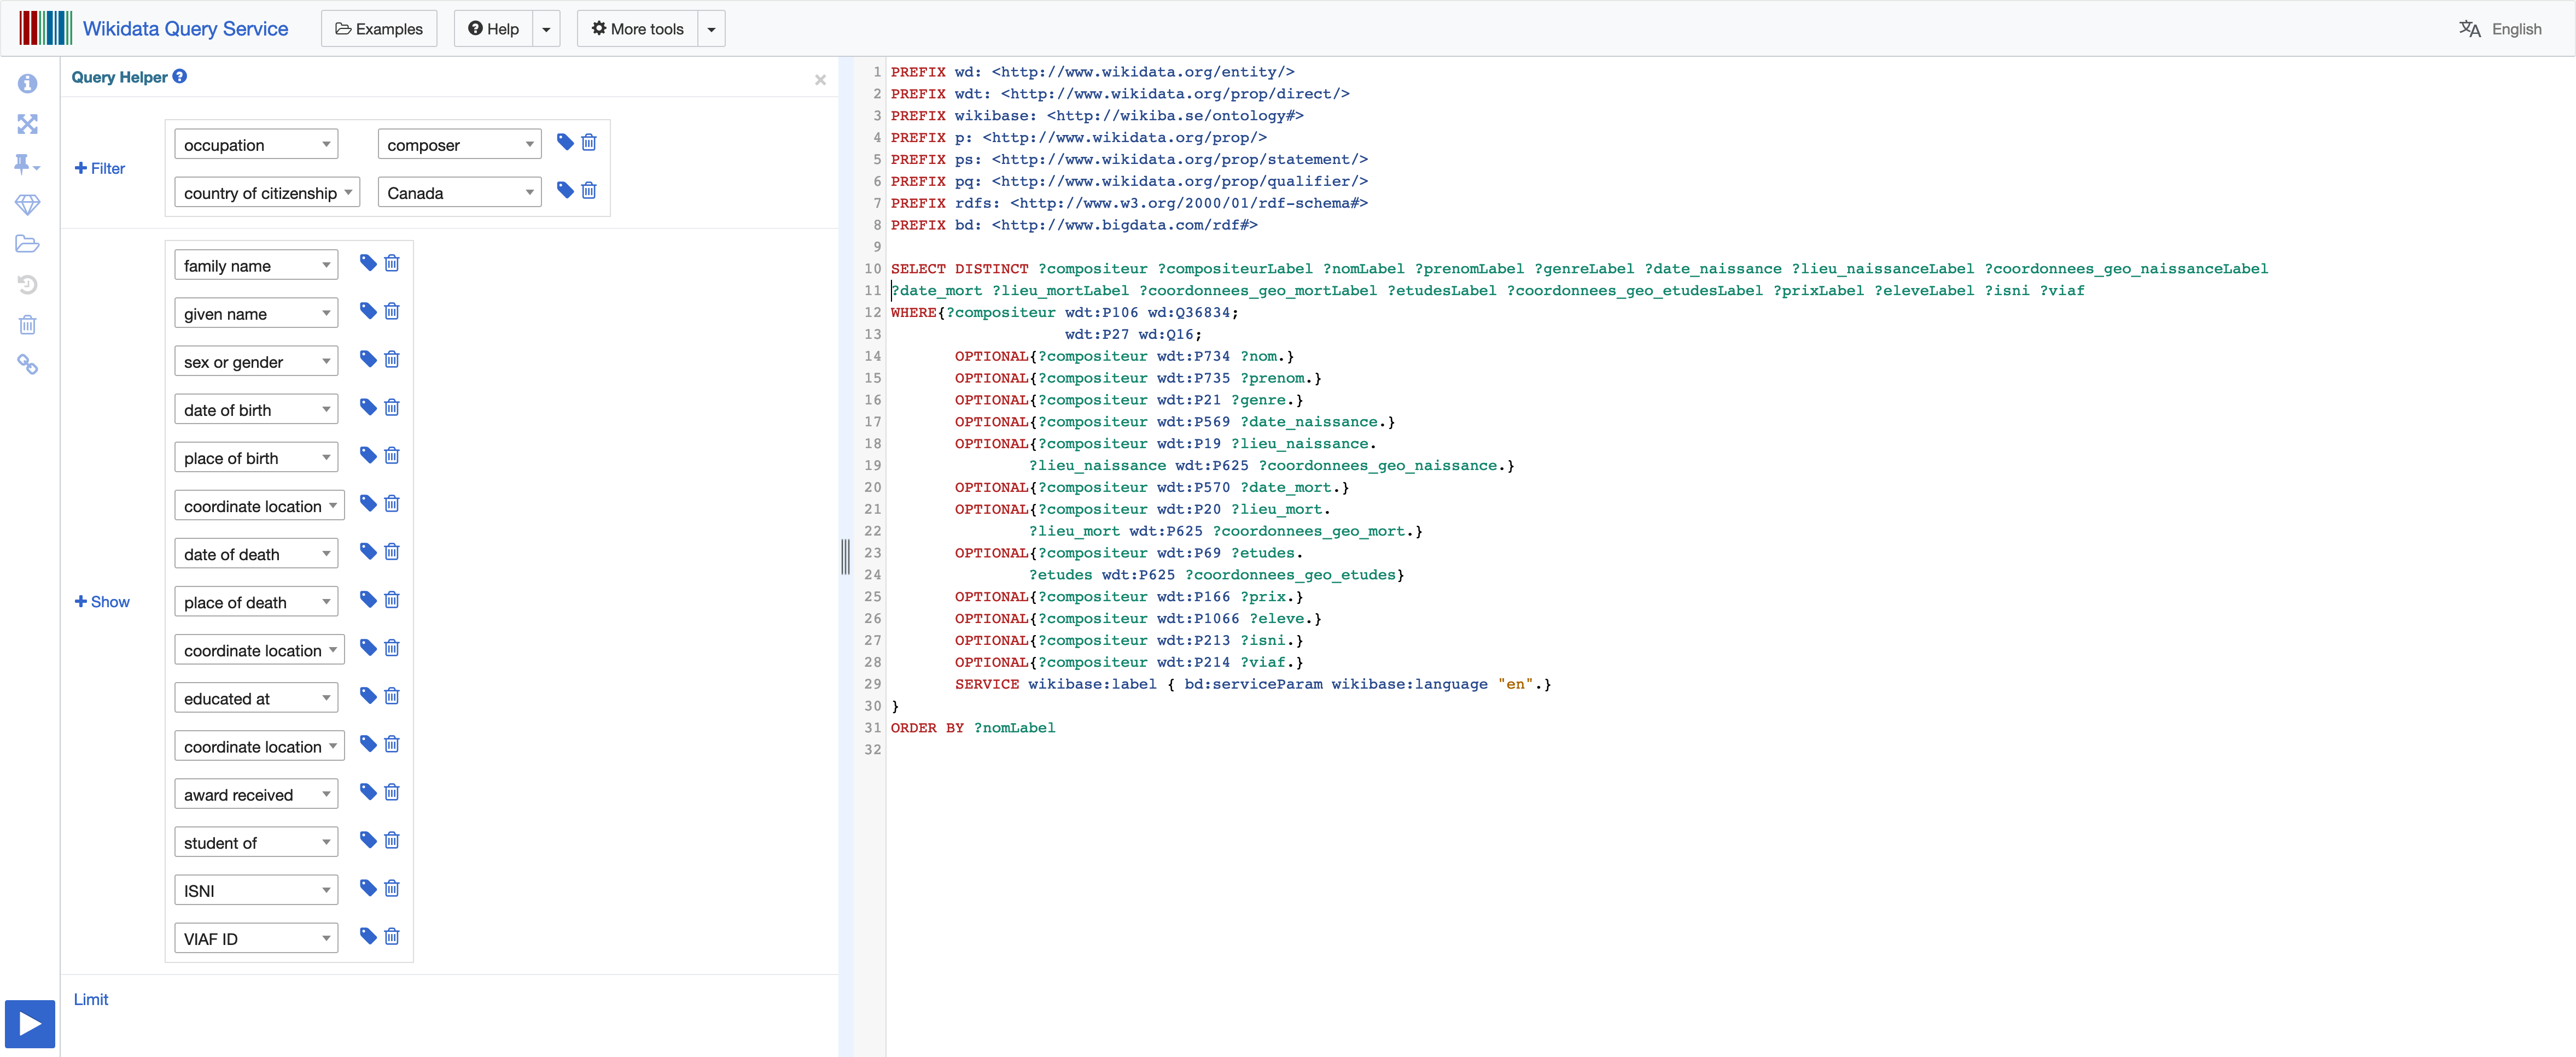Click tag icon next to place of birth
2576x1057 pixels.
pyautogui.click(x=368, y=456)
